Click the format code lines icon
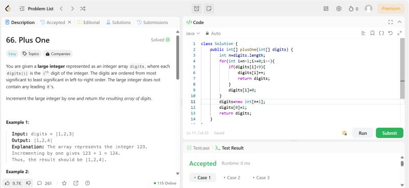This screenshot has width=409, height=188. 363,33
